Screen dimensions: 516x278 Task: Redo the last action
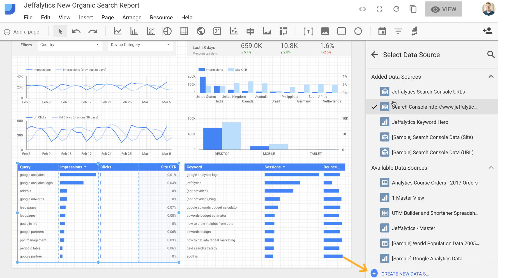click(93, 31)
